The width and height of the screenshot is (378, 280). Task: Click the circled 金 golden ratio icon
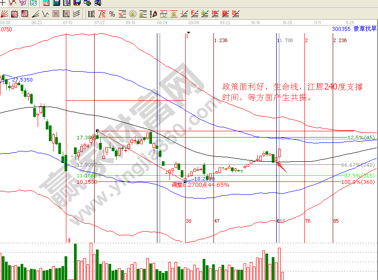click(x=133, y=14)
